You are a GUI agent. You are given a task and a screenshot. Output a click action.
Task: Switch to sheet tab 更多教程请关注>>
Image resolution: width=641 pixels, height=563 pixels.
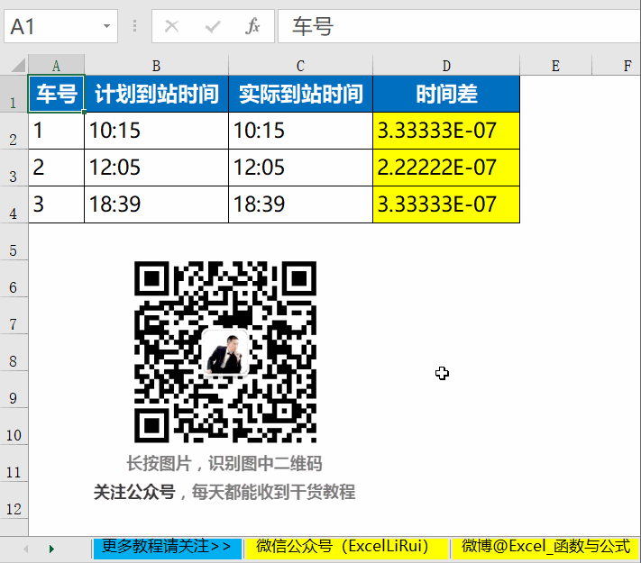167,548
